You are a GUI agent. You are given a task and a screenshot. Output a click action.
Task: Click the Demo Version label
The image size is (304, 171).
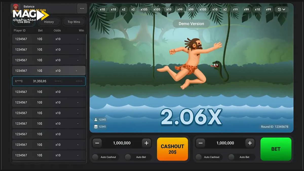(191, 24)
